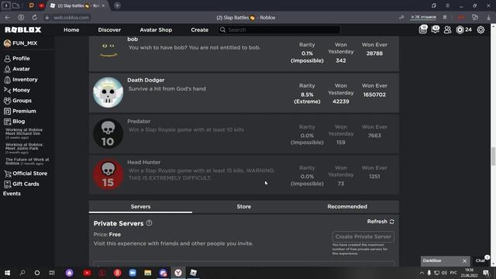Open the Chat panel
496x279 pixels.
pos(480,260)
